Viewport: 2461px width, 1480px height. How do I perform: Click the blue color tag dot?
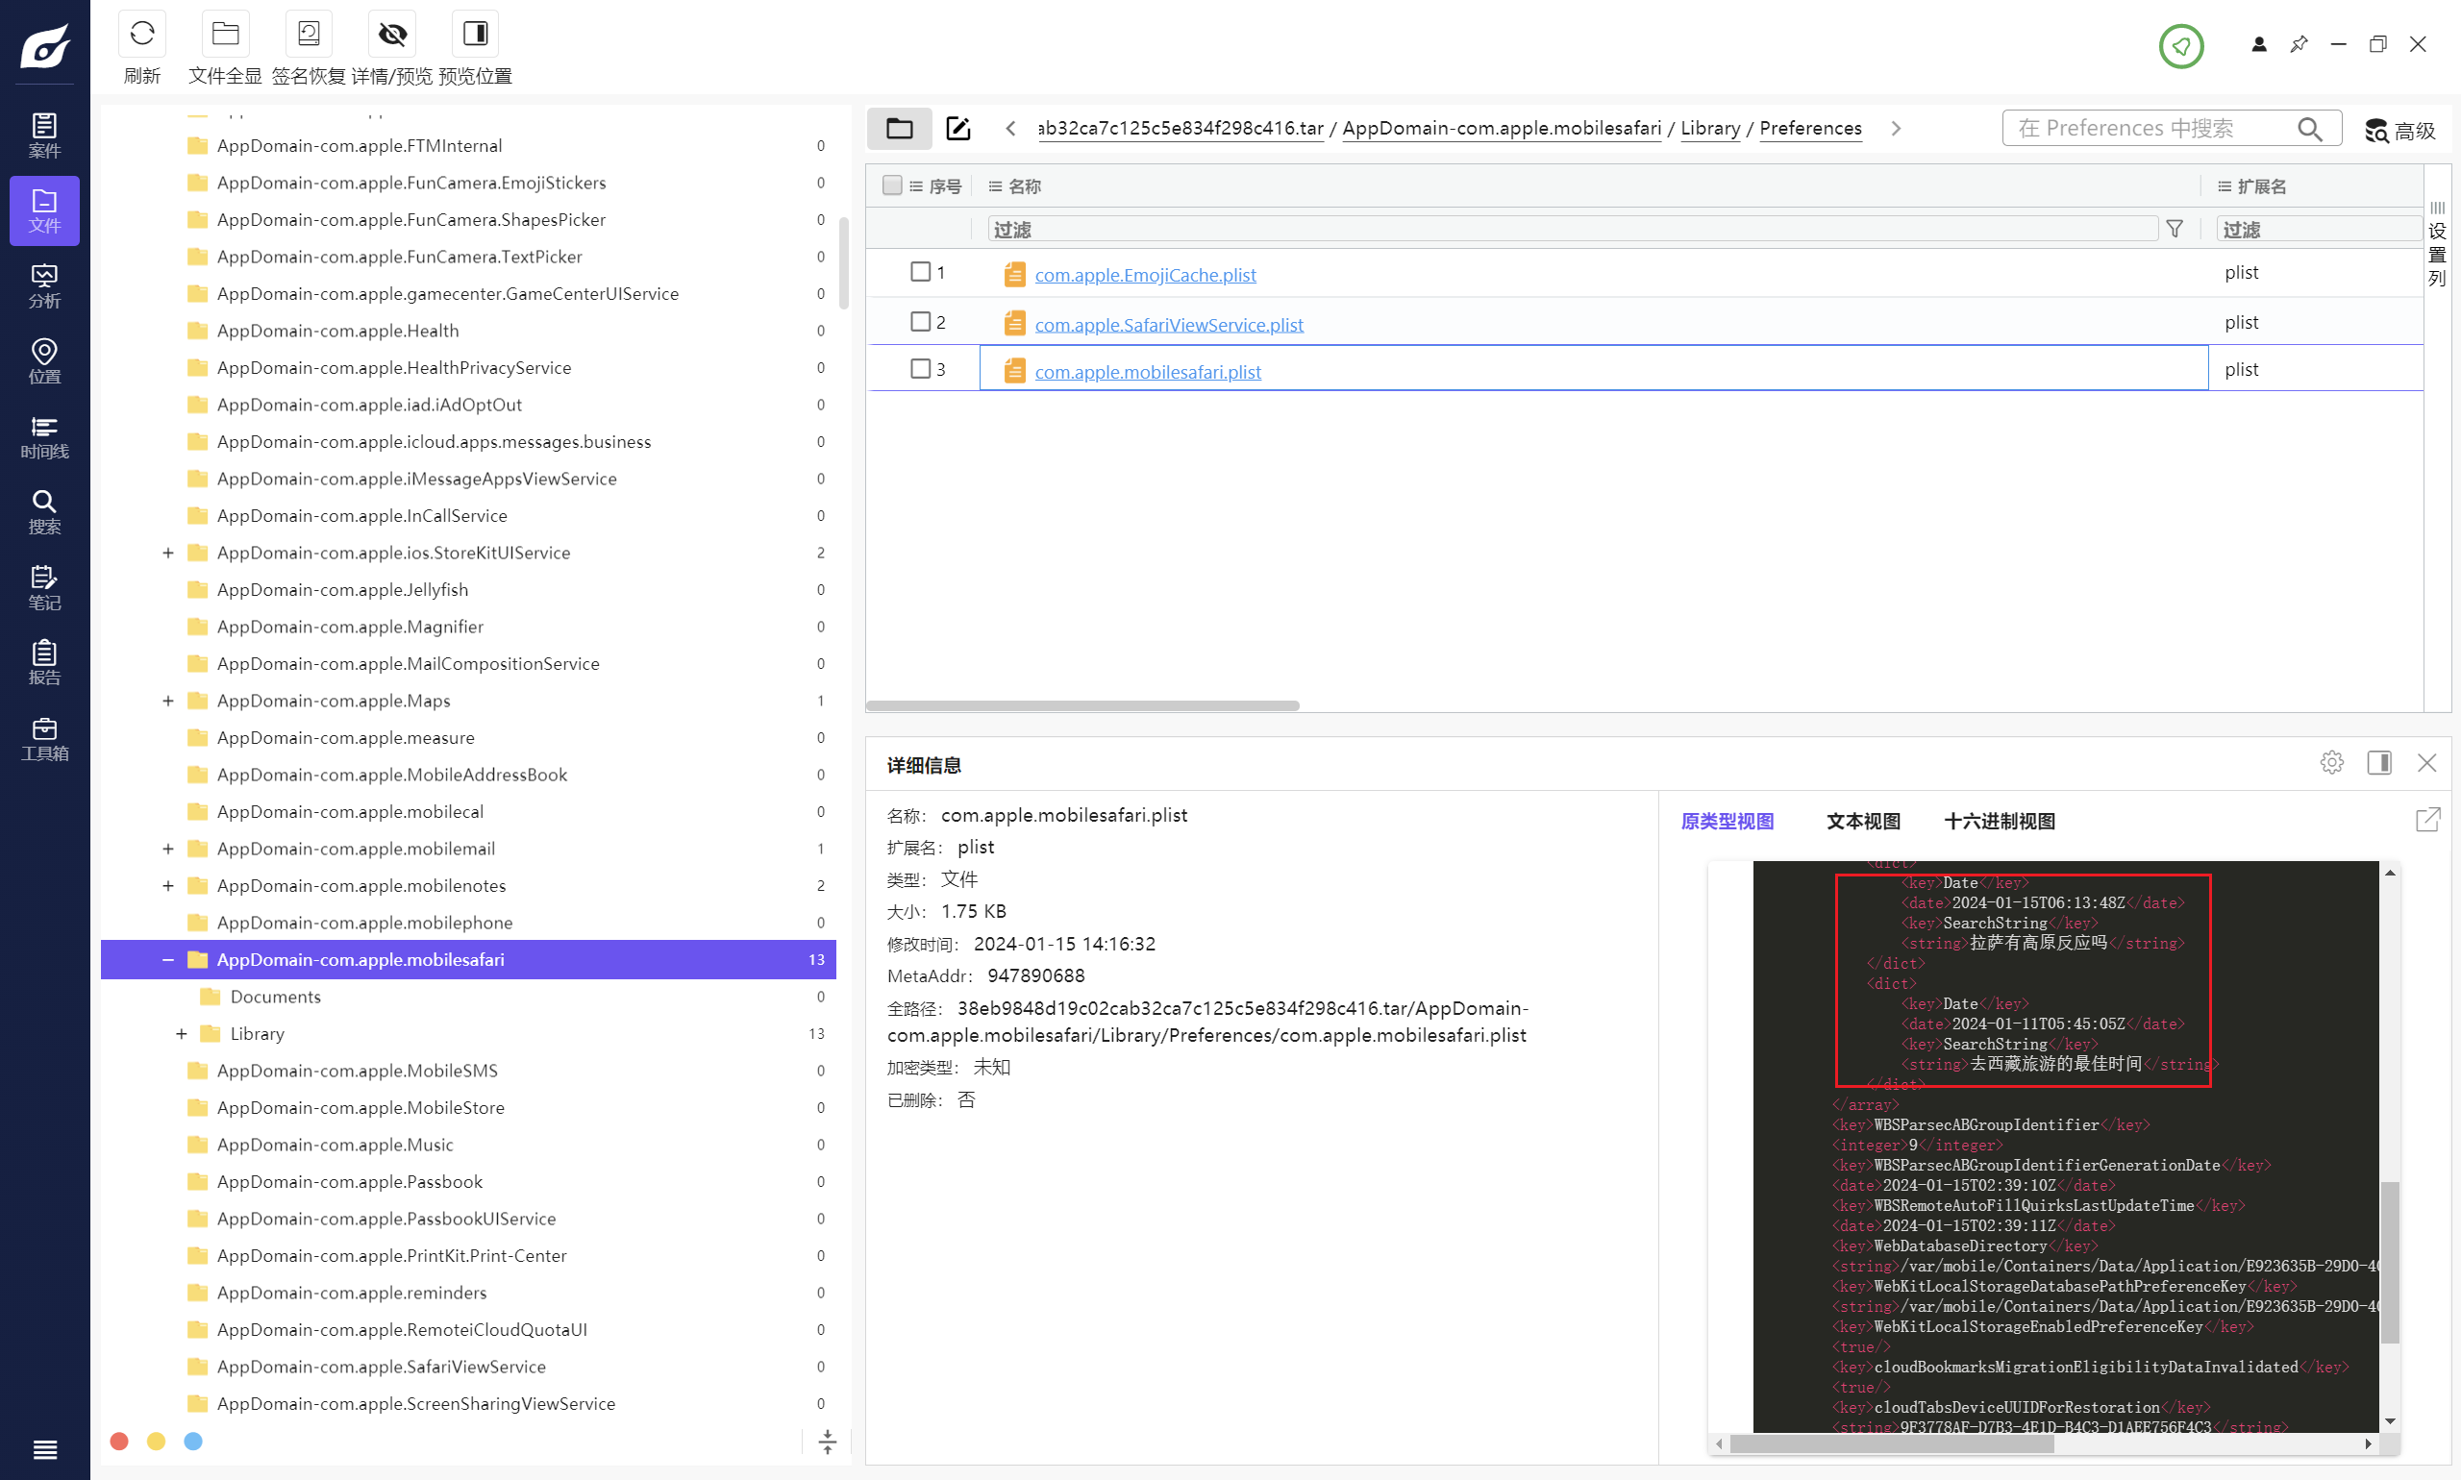(x=193, y=1442)
